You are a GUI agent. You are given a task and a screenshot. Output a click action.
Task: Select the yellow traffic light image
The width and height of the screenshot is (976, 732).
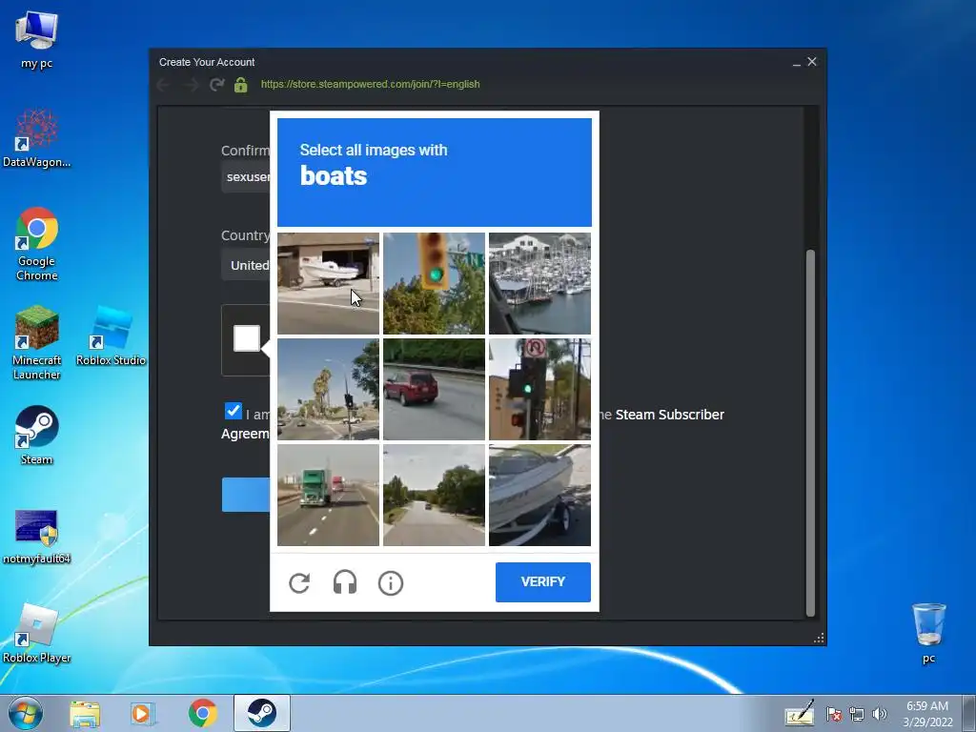[x=434, y=284]
